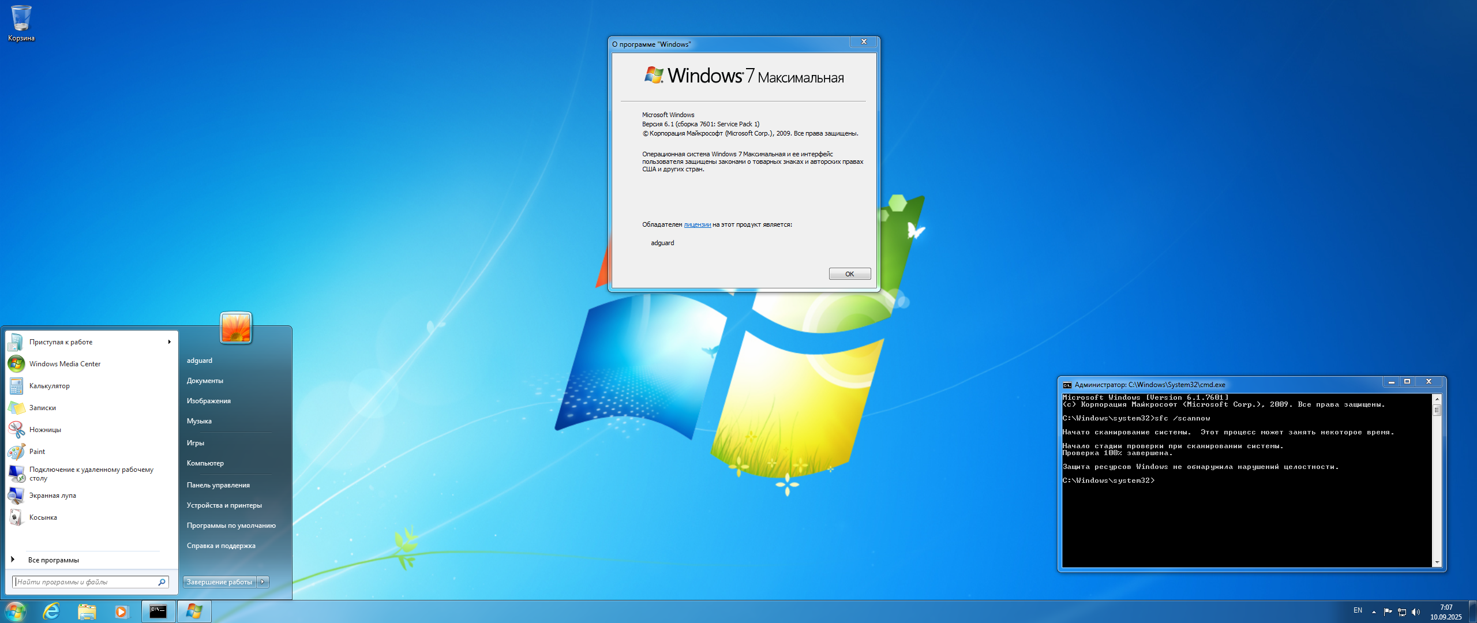This screenshot has height=623, width=1477.
Task: Click the magnifier icon in search box
Action: coord(162,582)
